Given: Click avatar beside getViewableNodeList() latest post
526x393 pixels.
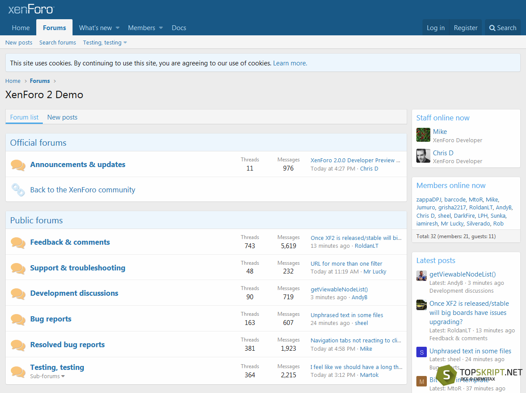Looking at the screenshot, I should click(x=422, y=276).
